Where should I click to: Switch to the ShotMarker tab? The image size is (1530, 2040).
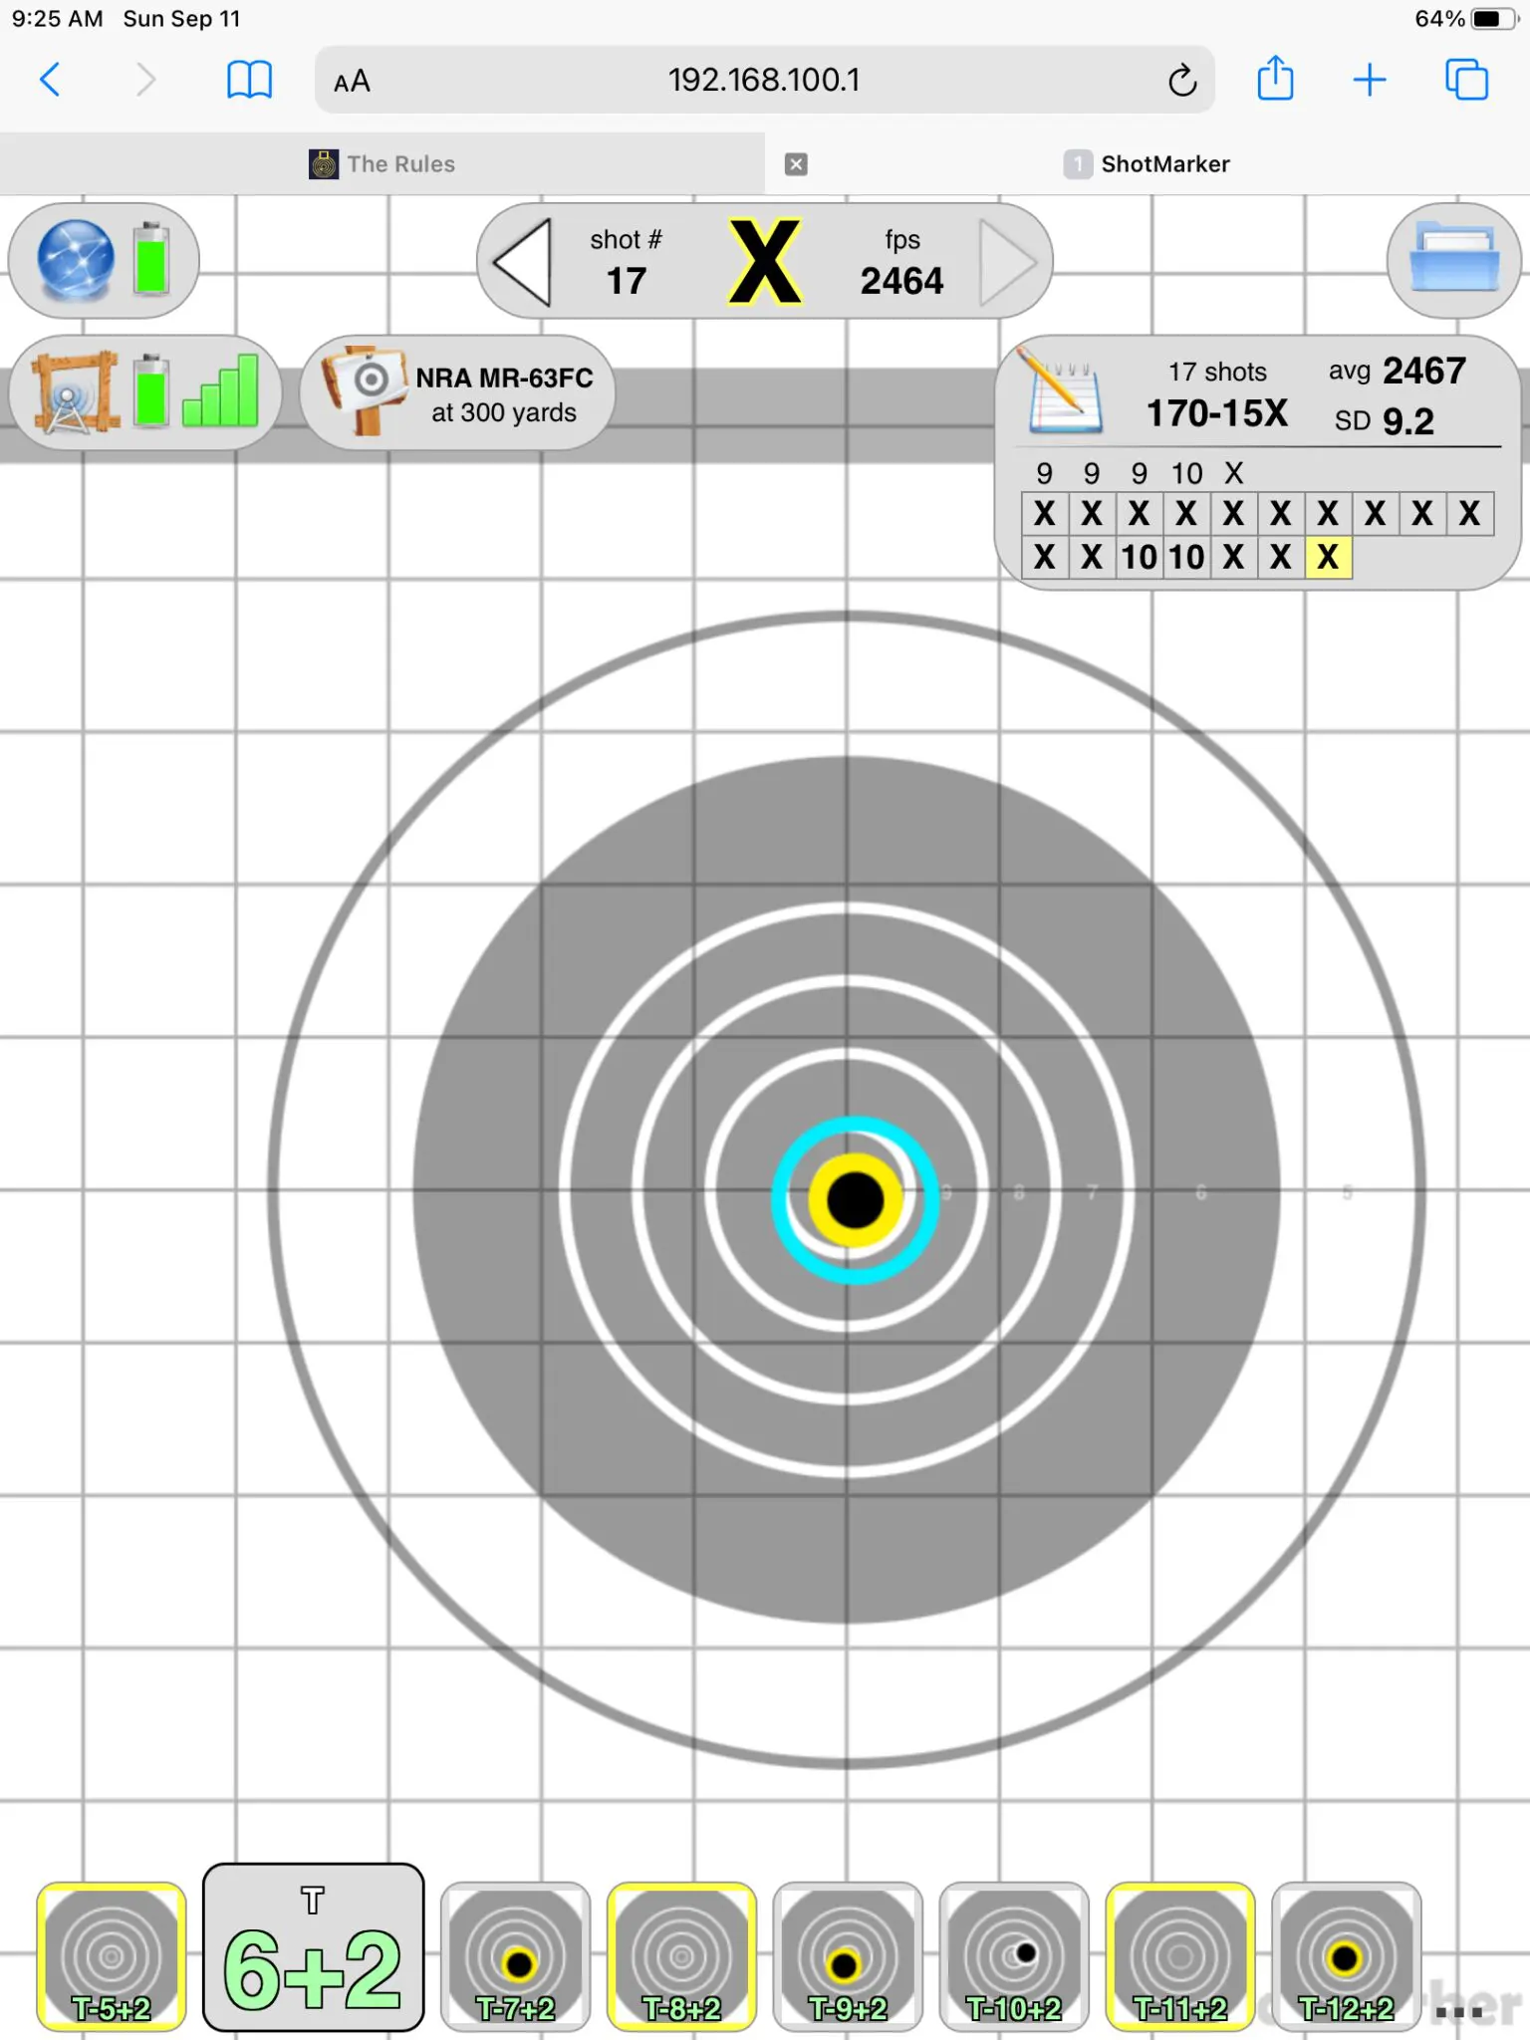[1147, 164]
